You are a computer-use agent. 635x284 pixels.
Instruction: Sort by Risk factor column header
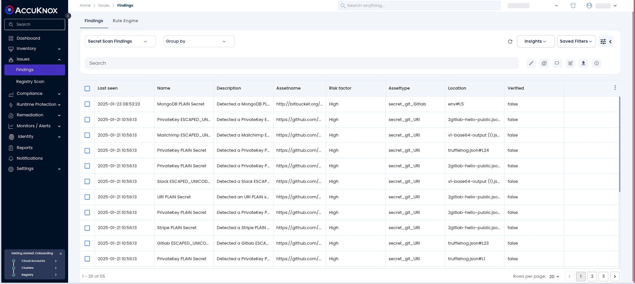(340, 88)
